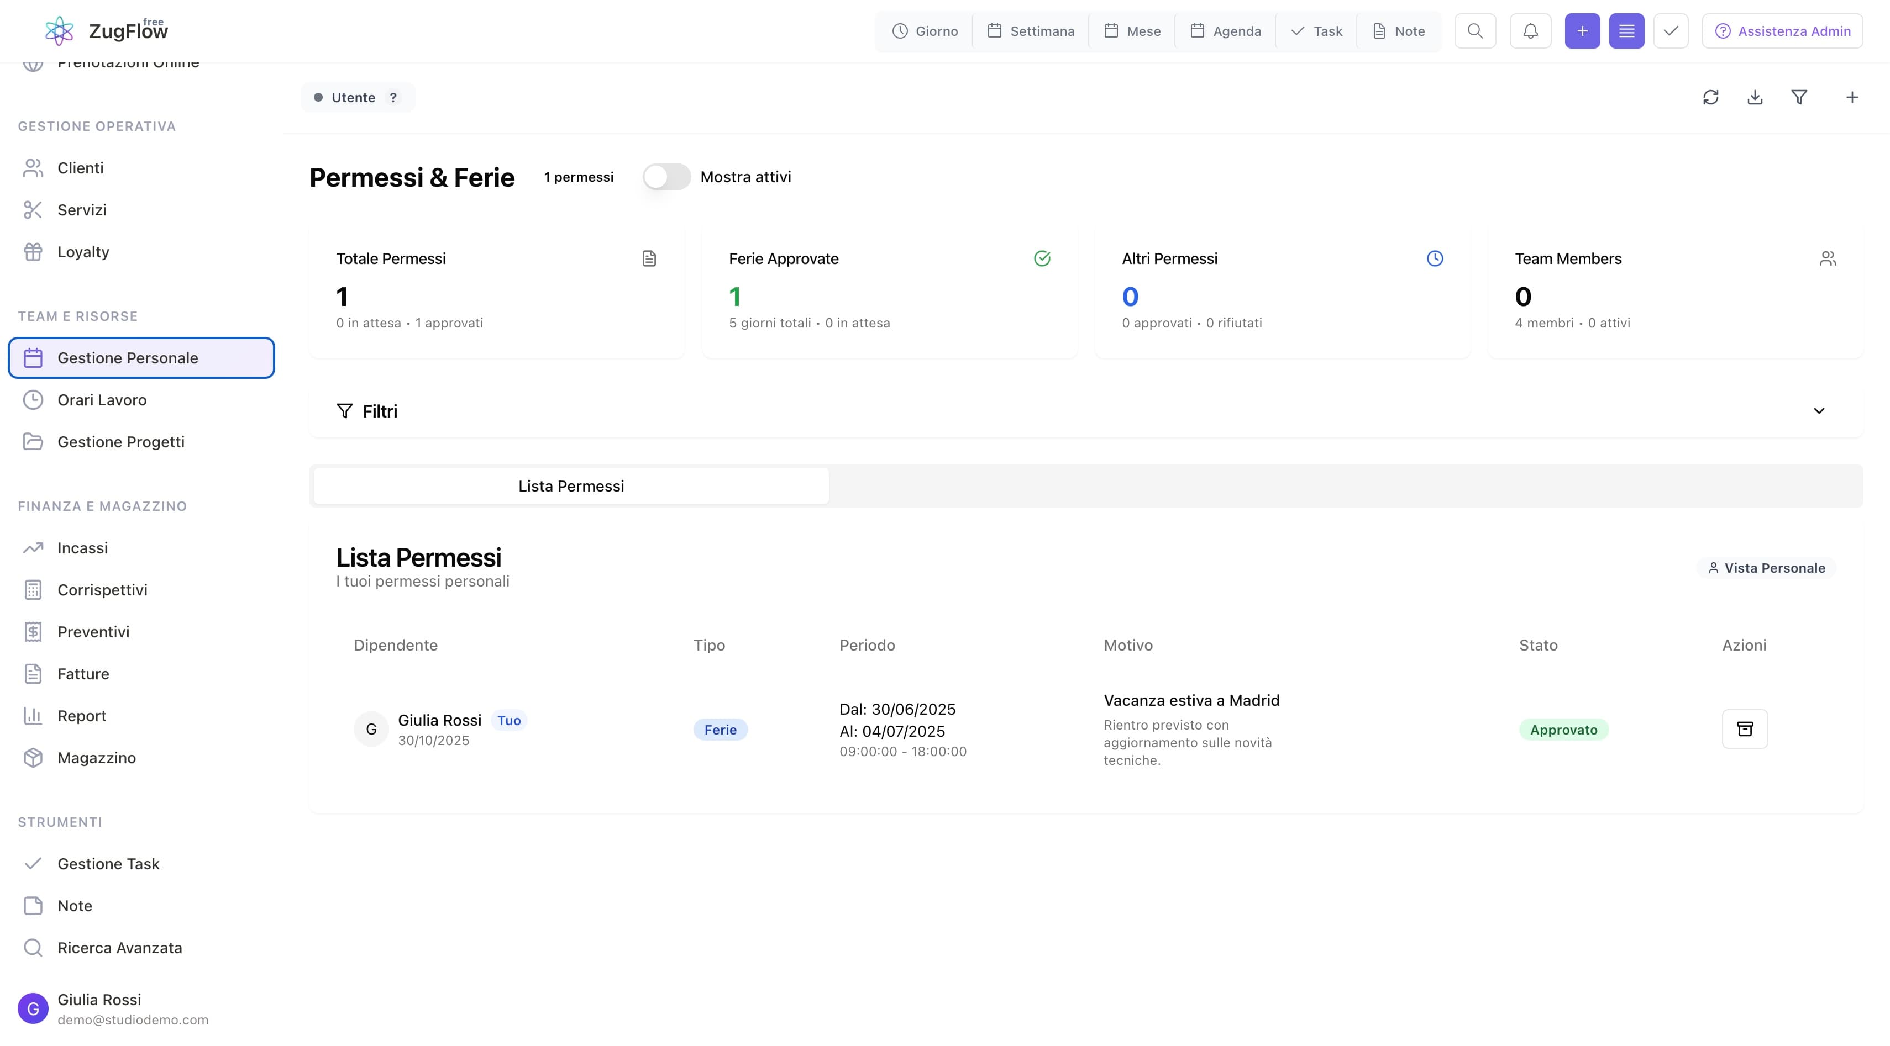Image resolution: width=1890 pixels, height=1046 pixels.
Task: Archive Giulia Rossi's permission entry
Action: [x=1744, y=728]
